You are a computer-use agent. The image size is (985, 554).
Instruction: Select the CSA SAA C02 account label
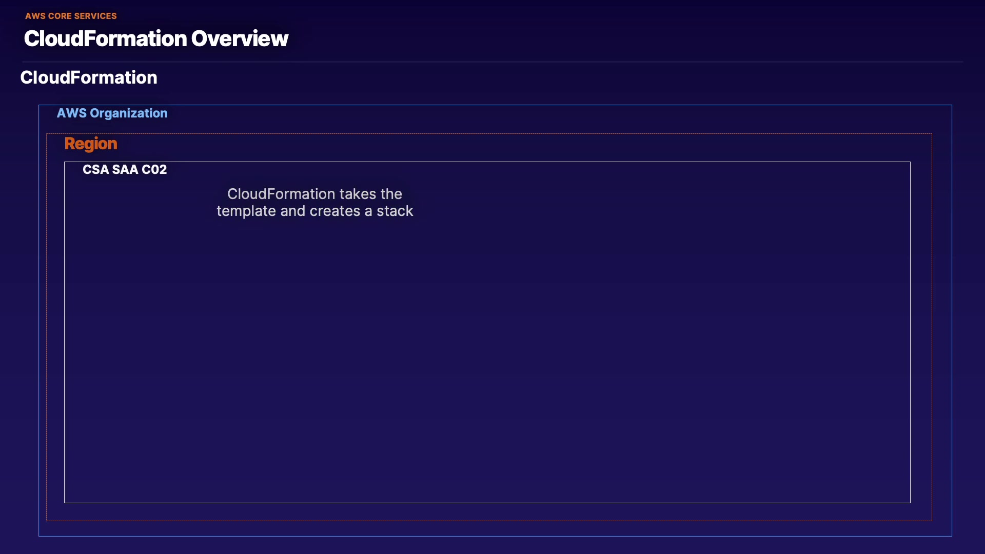[x=125, y=170]
